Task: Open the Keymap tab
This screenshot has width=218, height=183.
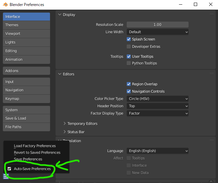Action: [26, 99]
